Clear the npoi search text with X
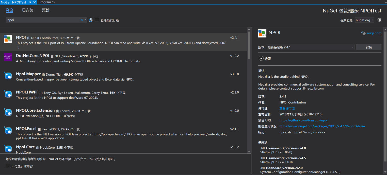Screen dimensions: 387x175 [82, 20]
